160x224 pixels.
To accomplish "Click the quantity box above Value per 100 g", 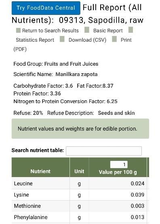I will click(x=119, y=165).
